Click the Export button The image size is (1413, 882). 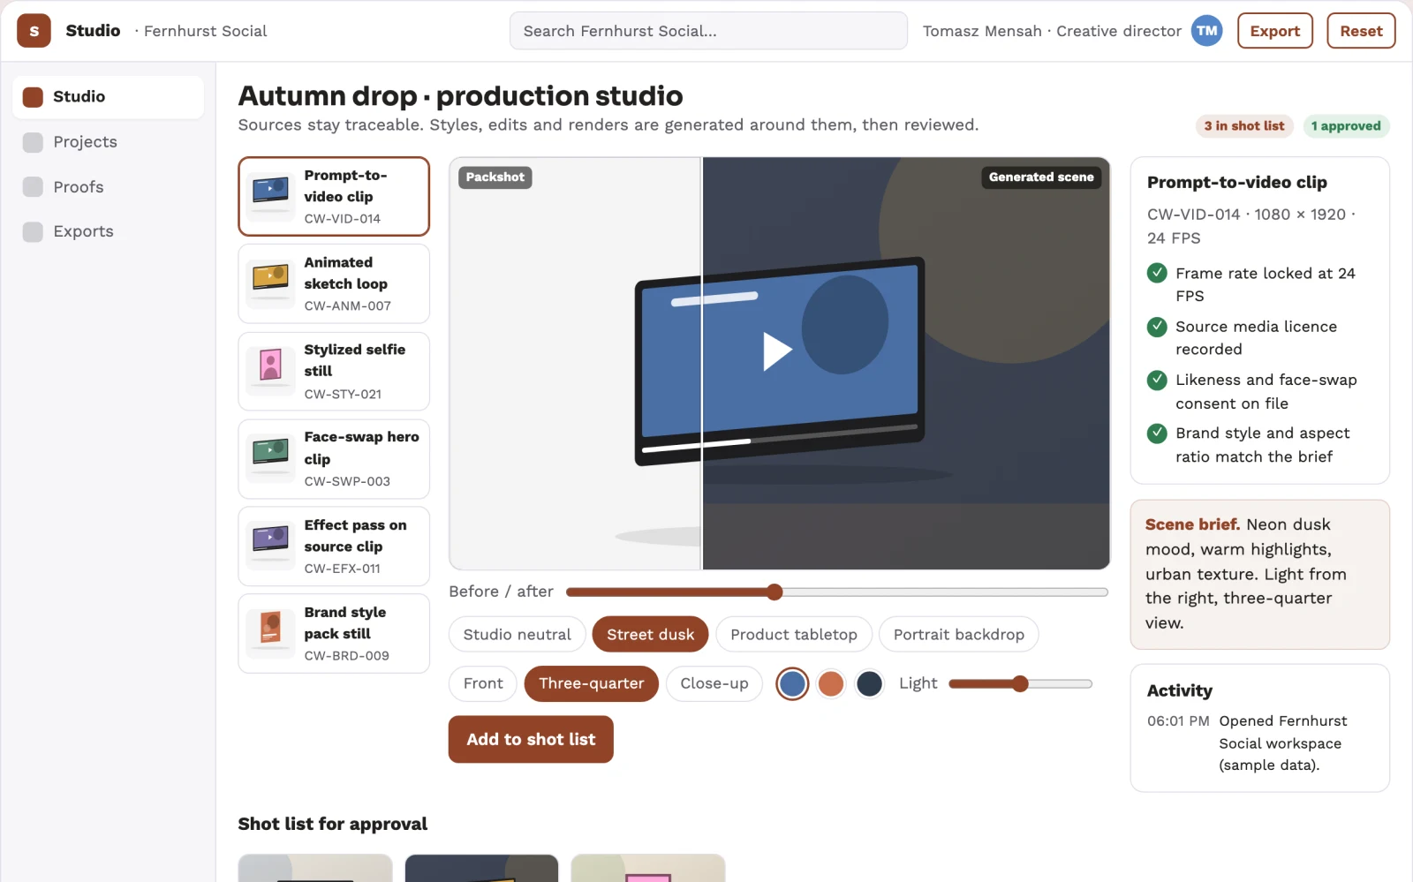pos(1275,31)
